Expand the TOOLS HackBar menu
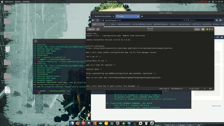This screenshot has height=126, width=224. coord(173,24)
